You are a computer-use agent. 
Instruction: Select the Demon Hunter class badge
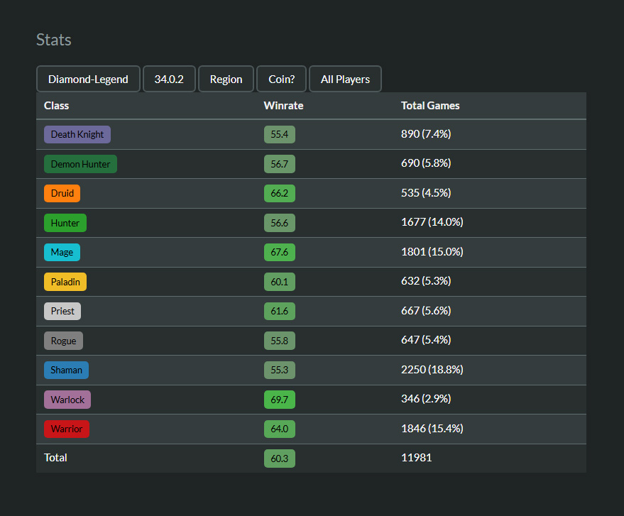(80, 164)
